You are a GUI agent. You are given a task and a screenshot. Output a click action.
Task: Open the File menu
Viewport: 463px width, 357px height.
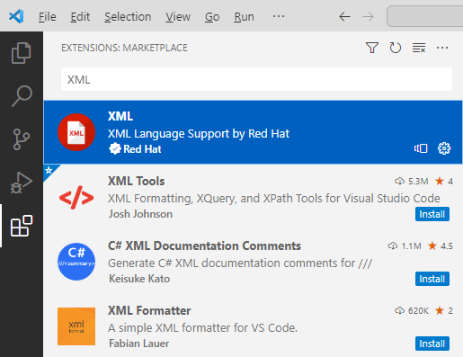(x=47, y=17)
